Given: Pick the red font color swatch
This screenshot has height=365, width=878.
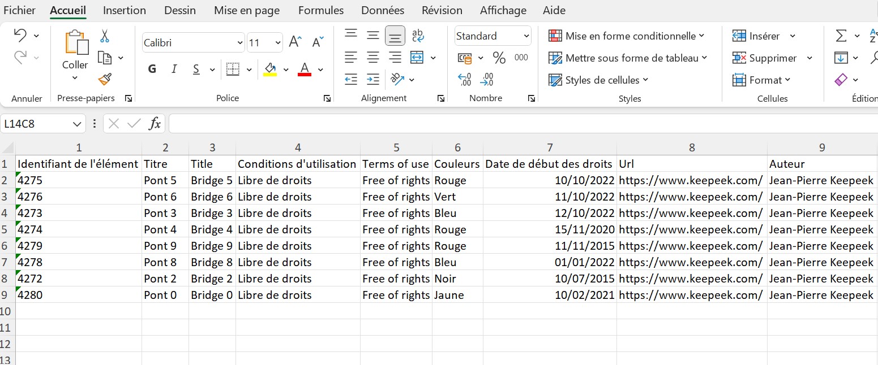Looking at the screenshot, I should pyautogui.click(x=305, y=68).
